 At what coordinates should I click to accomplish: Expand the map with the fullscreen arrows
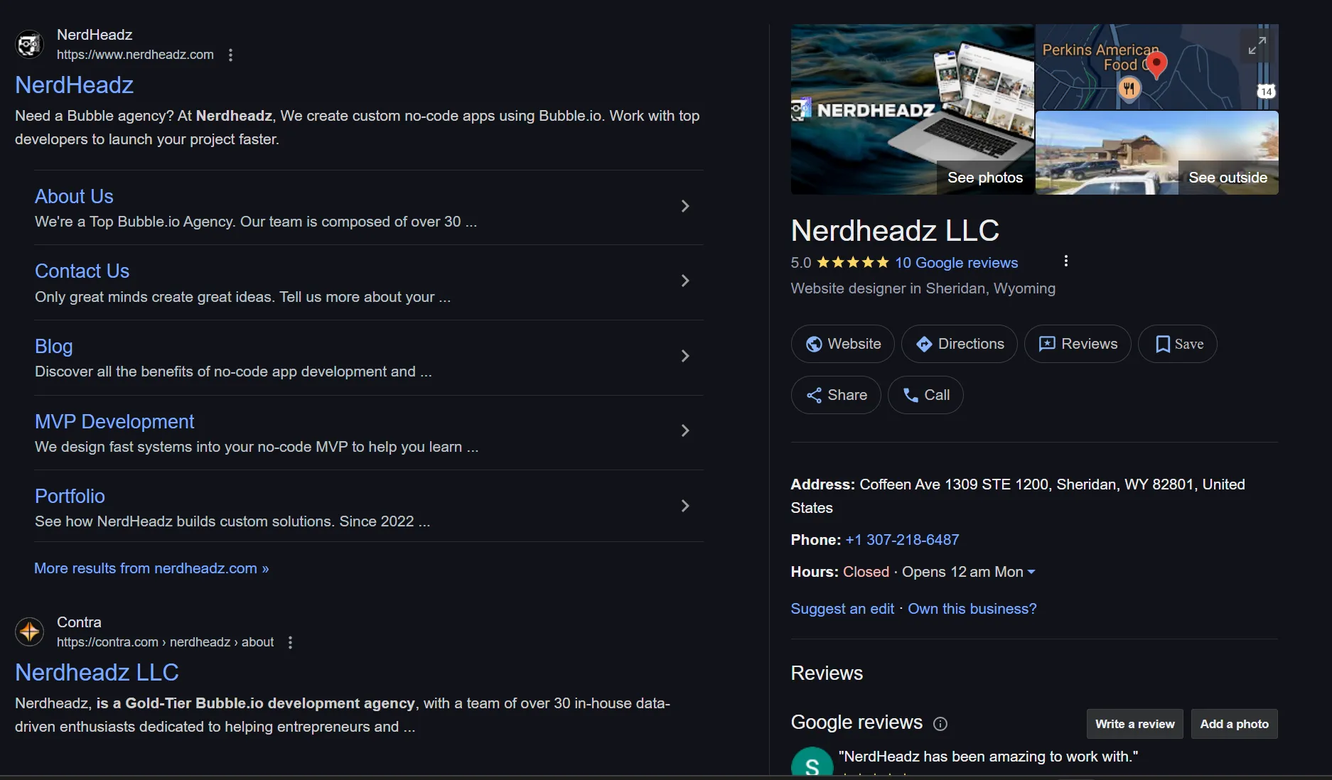[x=1257, y=46]
